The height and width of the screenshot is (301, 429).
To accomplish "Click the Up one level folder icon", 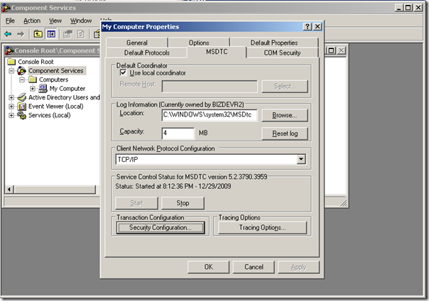I will (38, 34).
